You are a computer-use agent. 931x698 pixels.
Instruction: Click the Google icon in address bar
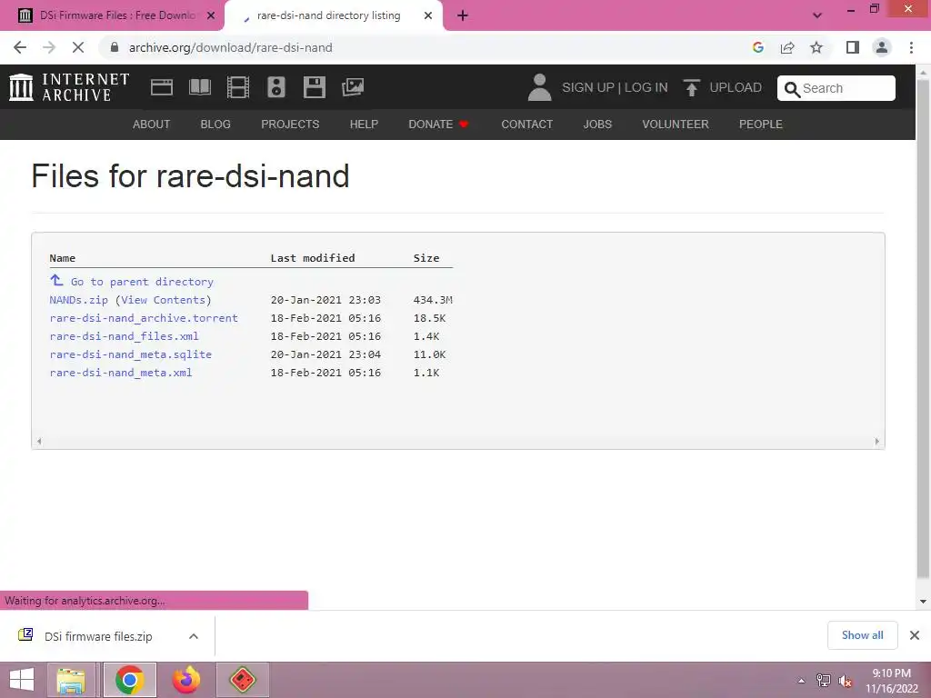(757, 47)
